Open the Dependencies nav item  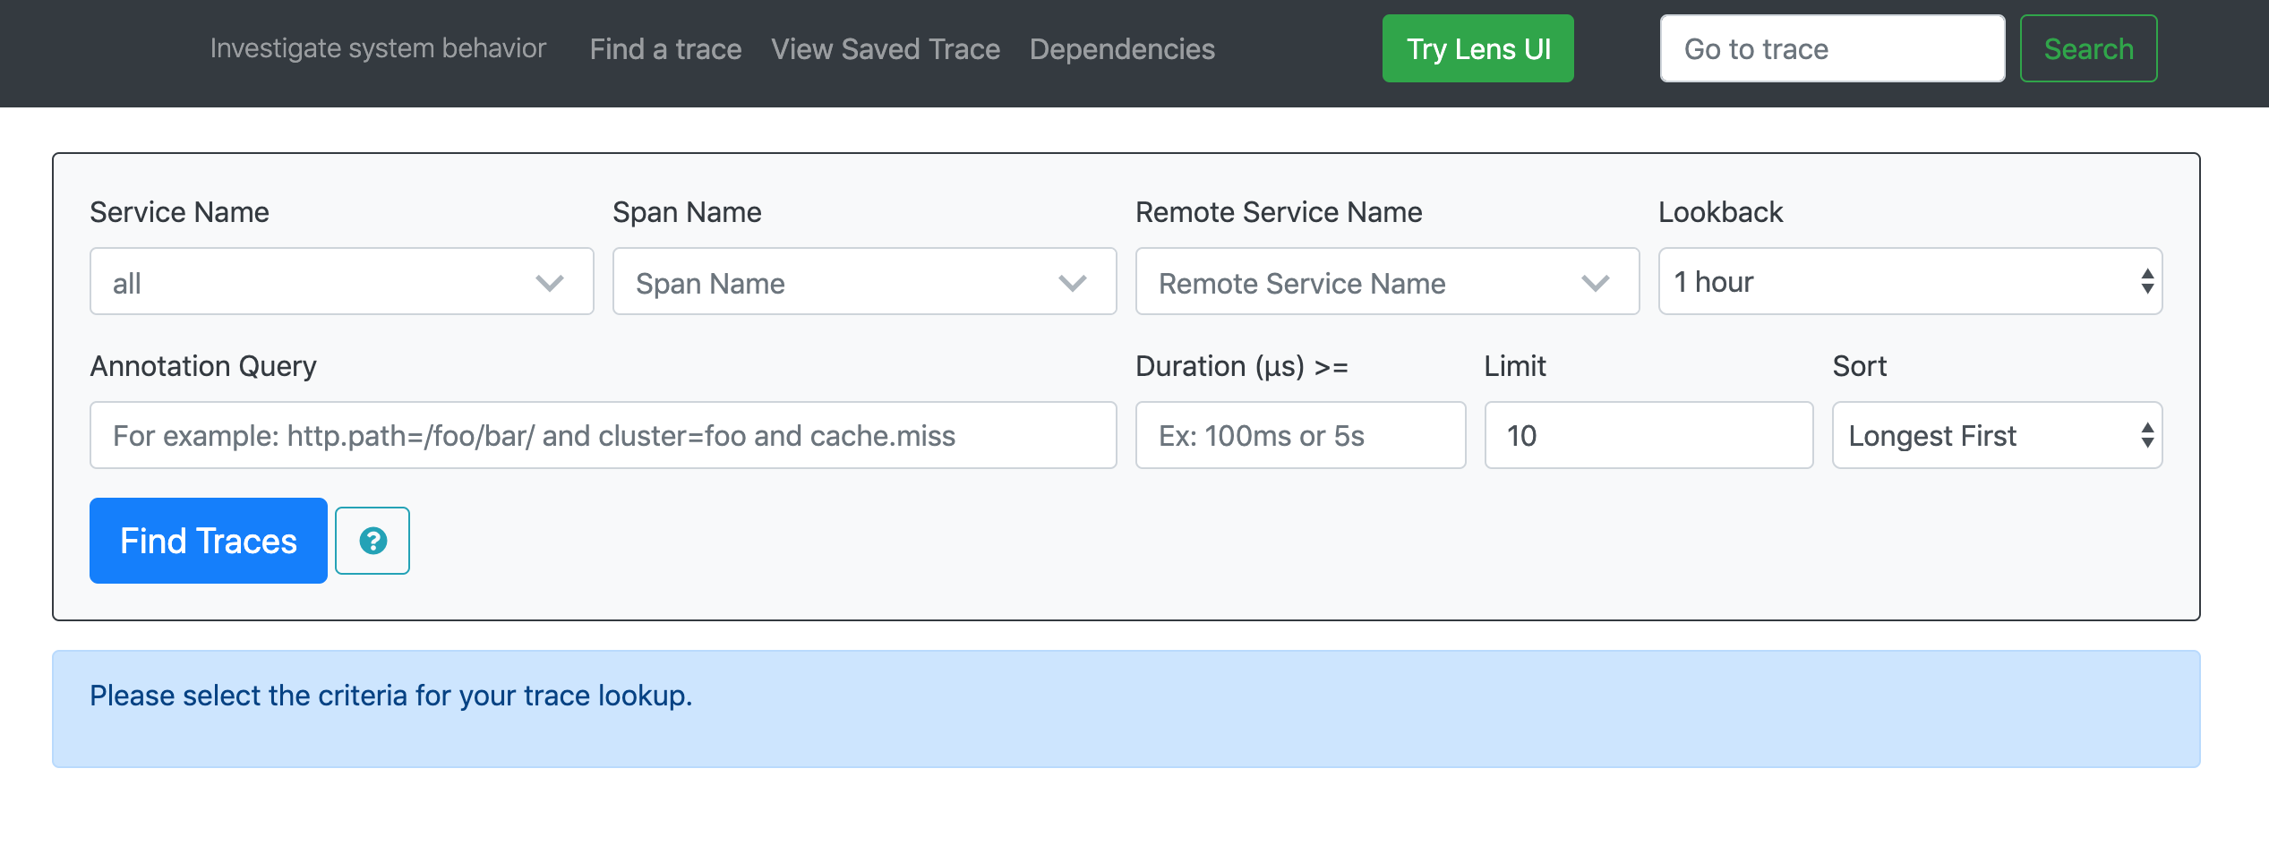1122,49
